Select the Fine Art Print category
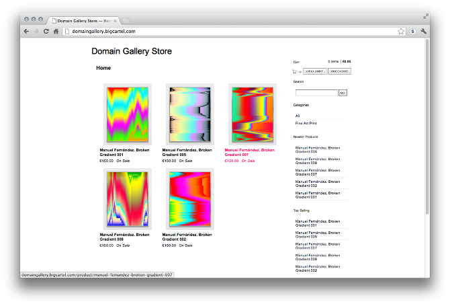 (306, 123)
